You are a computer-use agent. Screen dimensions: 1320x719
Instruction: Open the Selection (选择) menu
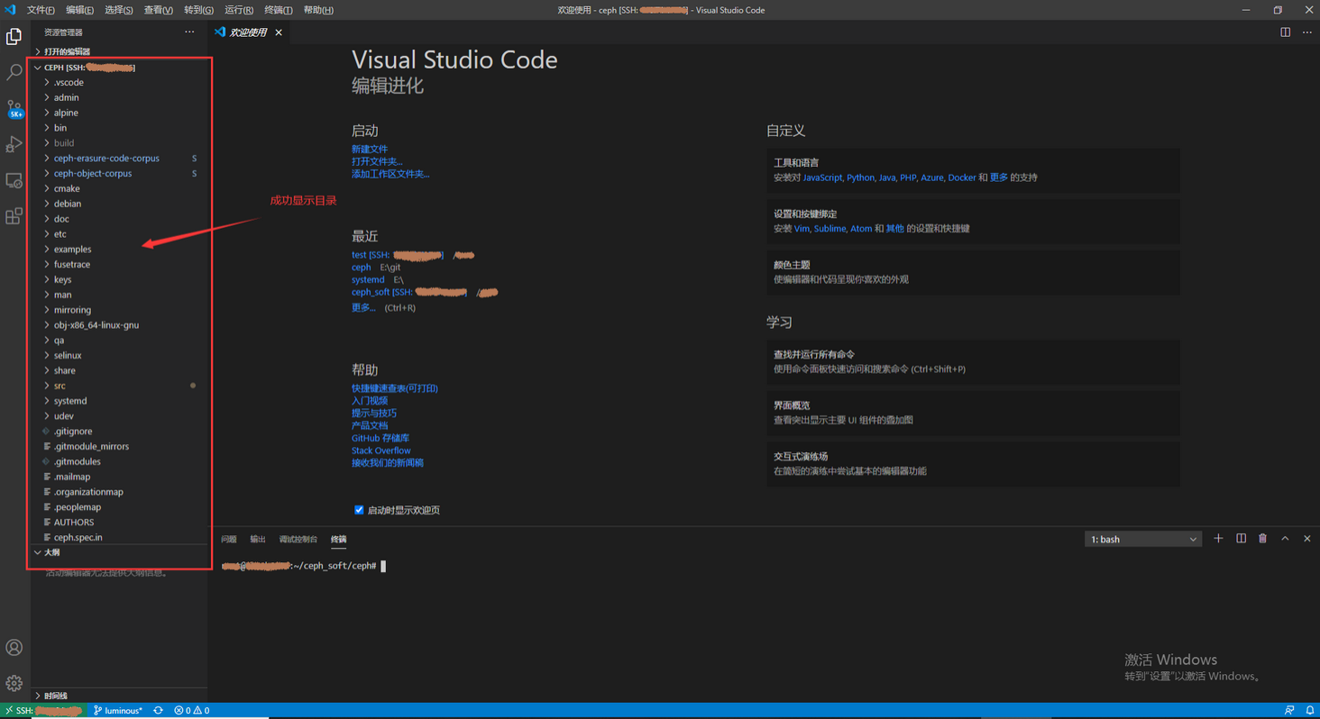point(118,10)
